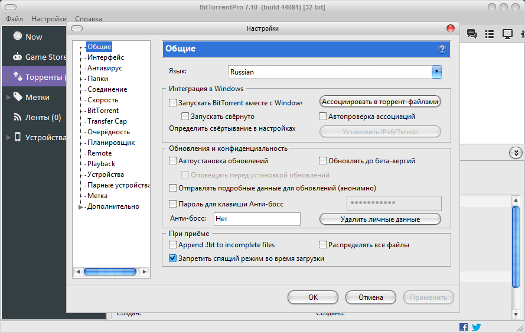Open the Facebook icon in the status bar

464,327
